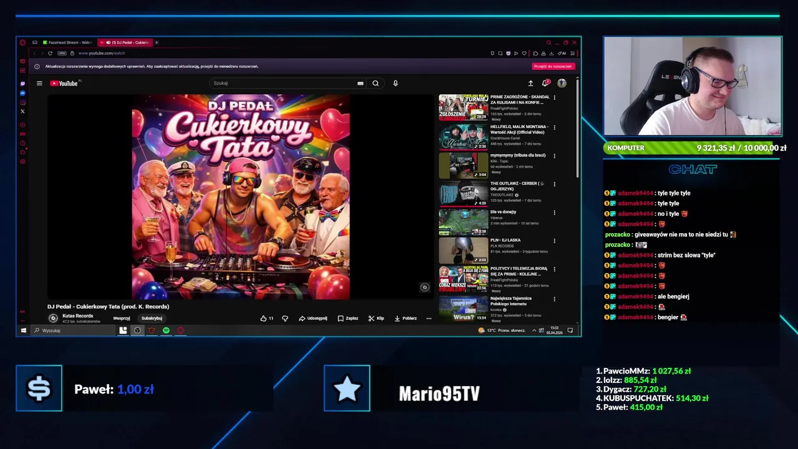Viewport: 798px width, 449px height.
Task: Open the browser easy setup menu
Action: point(572,53)
